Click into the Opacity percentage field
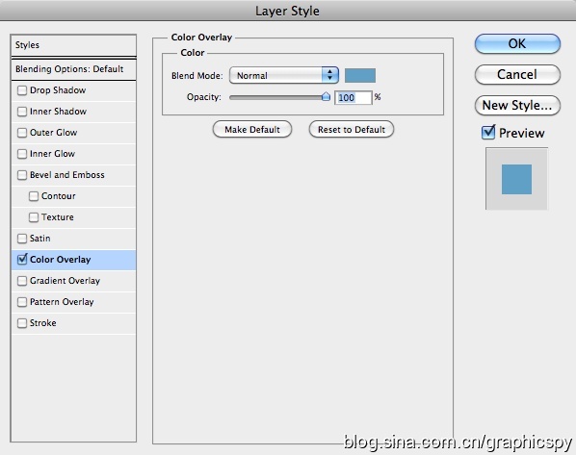Image resolution: width=576 pixels, height=455 pixels. pyautogui.click(x=353, y=97)
